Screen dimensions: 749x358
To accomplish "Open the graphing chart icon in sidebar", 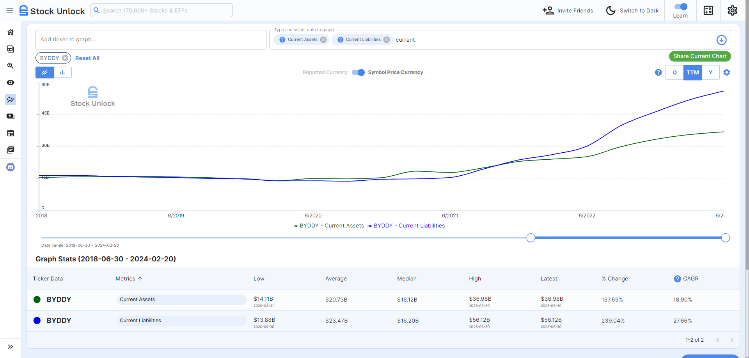I will tap(11, 99).
